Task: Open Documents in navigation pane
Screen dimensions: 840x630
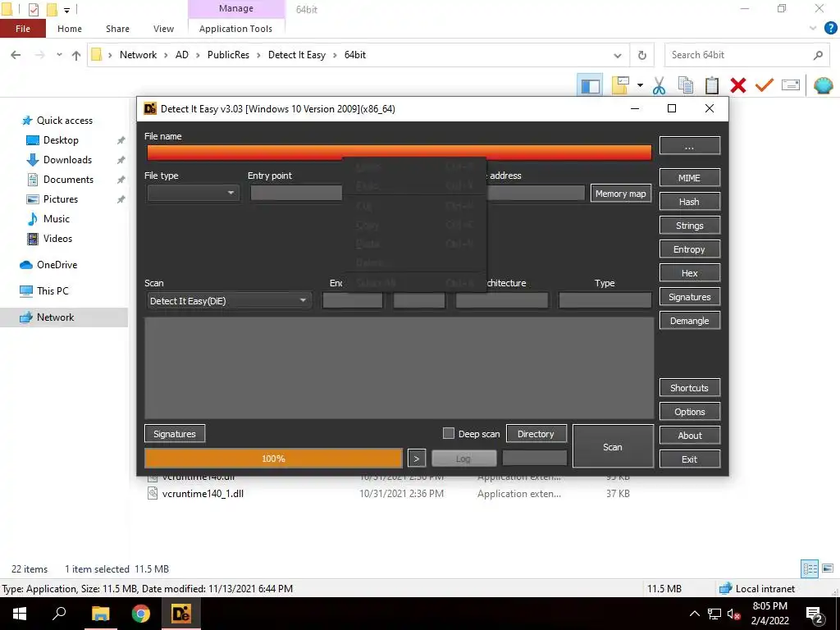Action: (68, 180)
